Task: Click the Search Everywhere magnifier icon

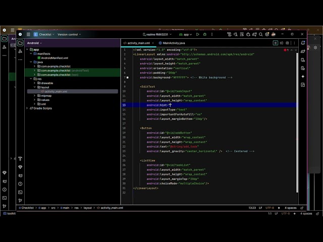Action: tap(261, 34)
